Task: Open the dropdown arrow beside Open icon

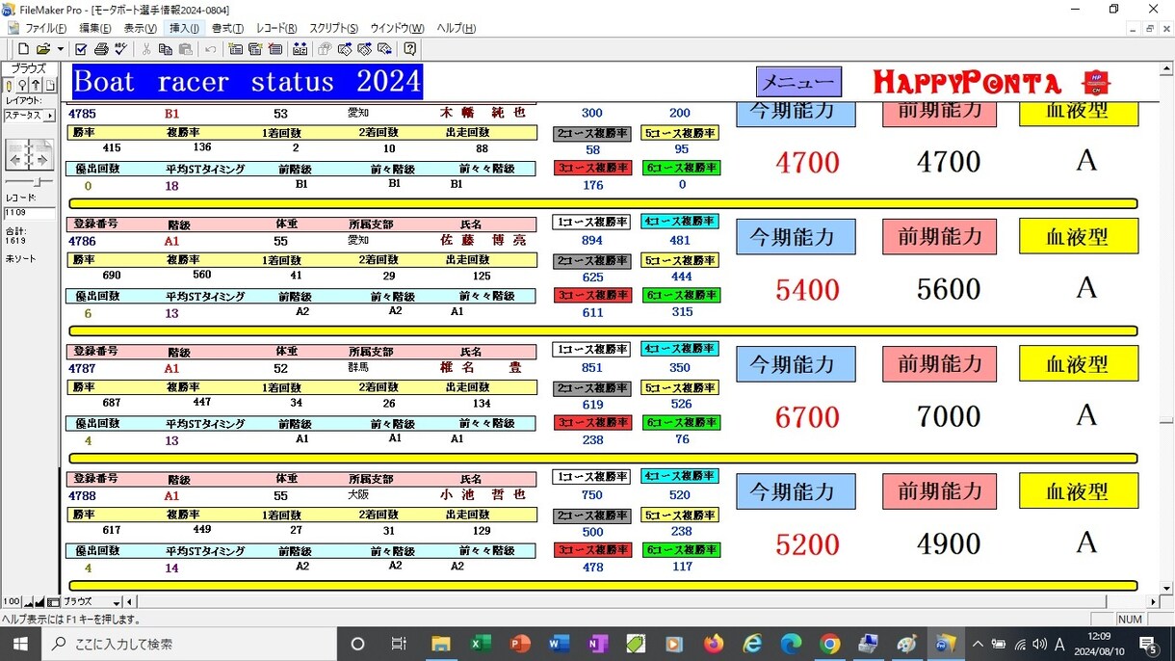Action: tap(60, 49)
